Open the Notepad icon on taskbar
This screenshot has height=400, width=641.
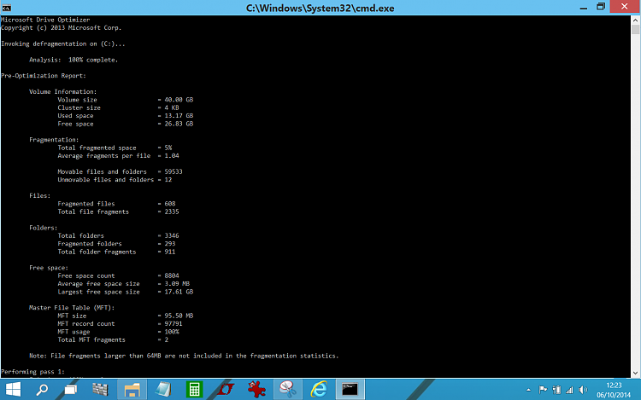163,390
